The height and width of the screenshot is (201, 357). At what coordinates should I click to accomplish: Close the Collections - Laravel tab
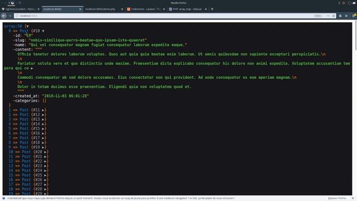164,9
